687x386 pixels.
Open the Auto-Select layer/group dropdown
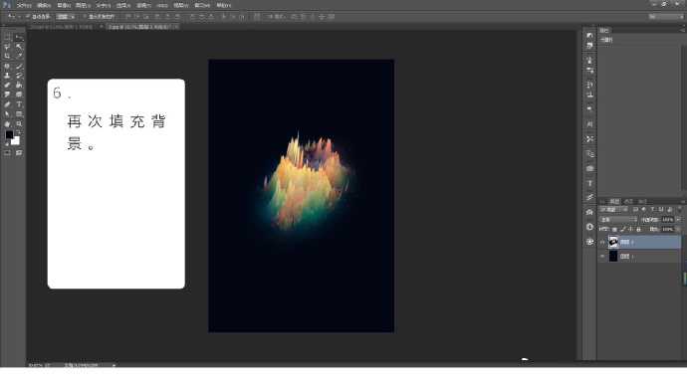tap(66, 17)
